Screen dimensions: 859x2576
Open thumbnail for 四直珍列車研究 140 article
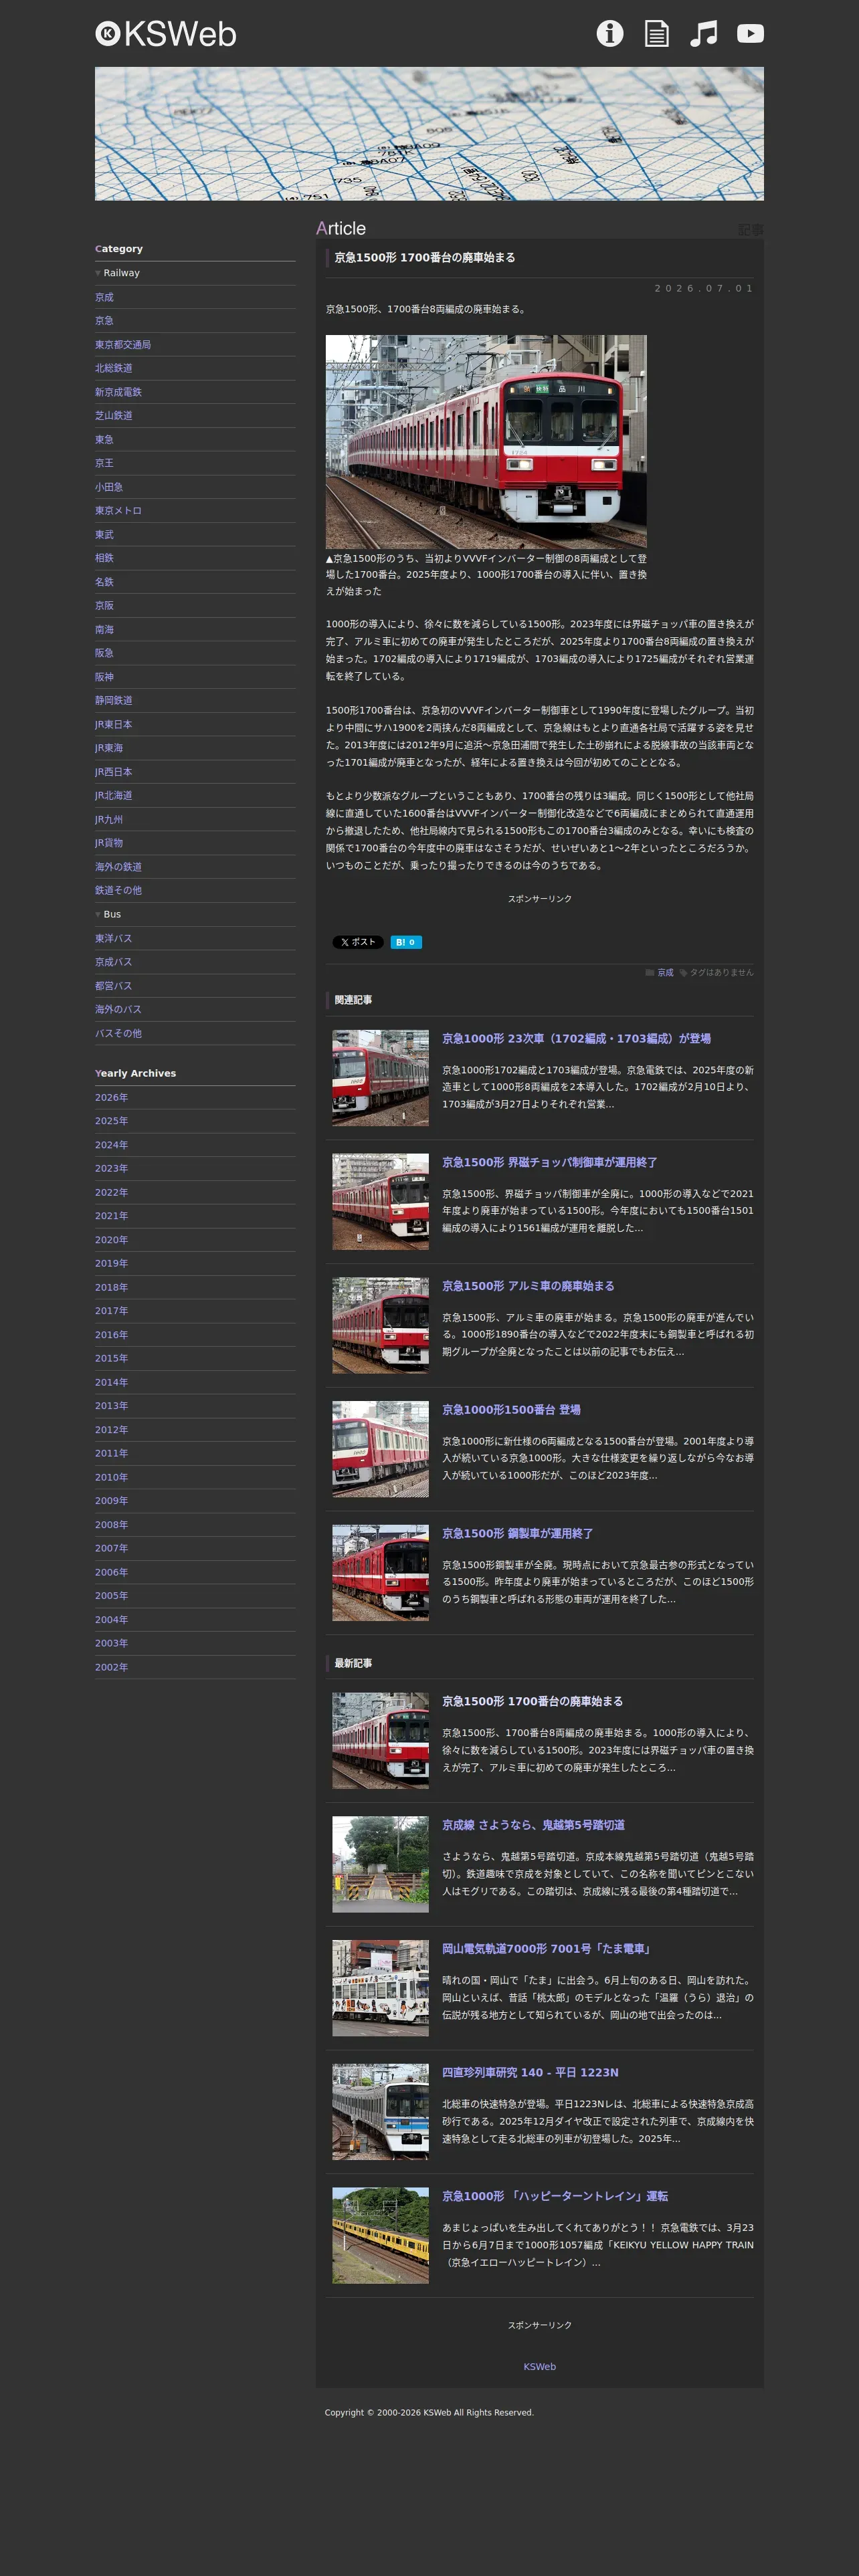(380, 2112)
